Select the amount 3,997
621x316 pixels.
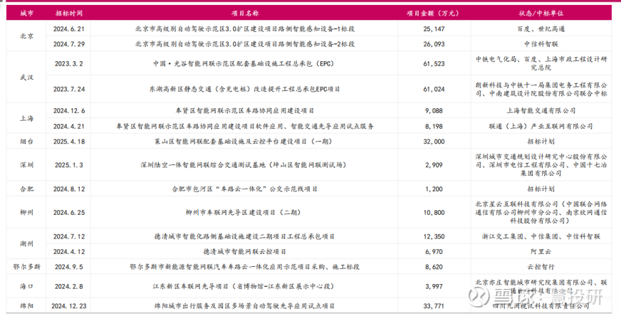click(434, 286)
